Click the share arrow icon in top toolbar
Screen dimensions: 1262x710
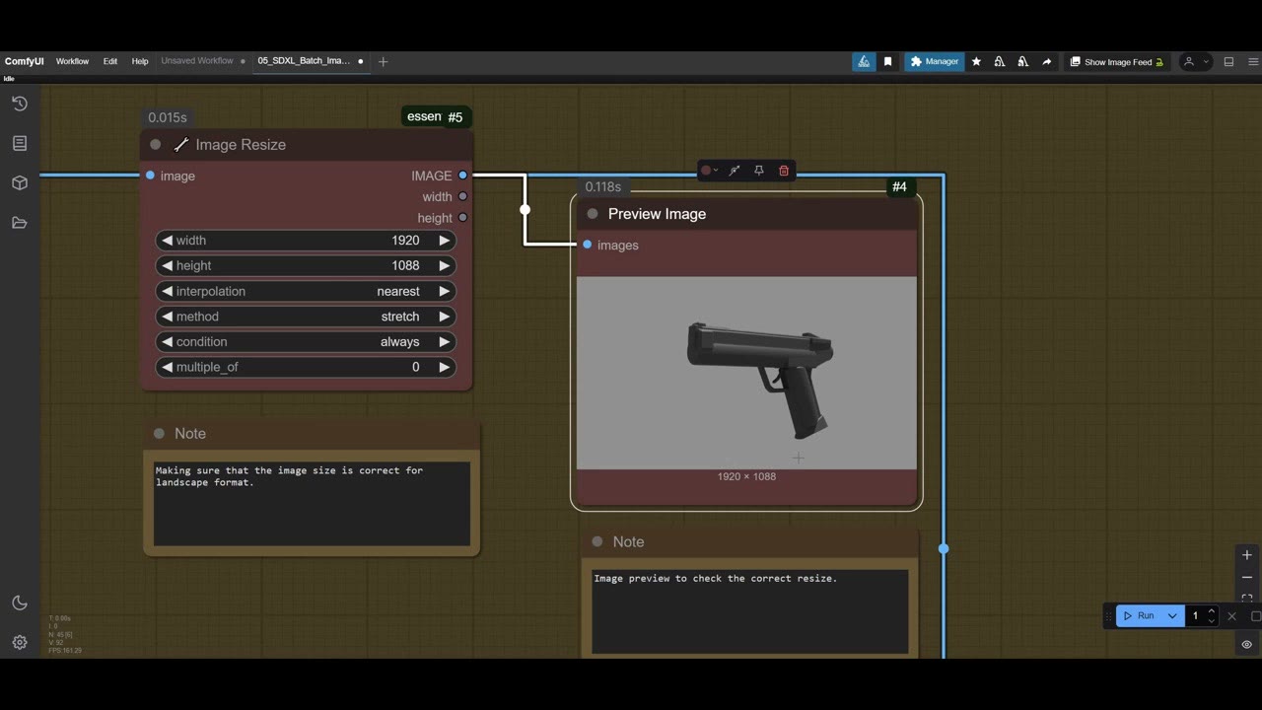tap(1047, 61)
